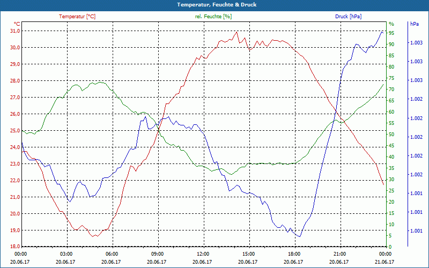Click the 45 humidity axis tick
Screen dimensions: 429x268
[x=391, y=146]
